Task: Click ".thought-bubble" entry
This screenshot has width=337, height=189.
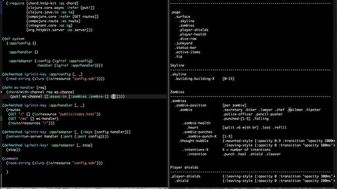Action: (x=193, y=141)
